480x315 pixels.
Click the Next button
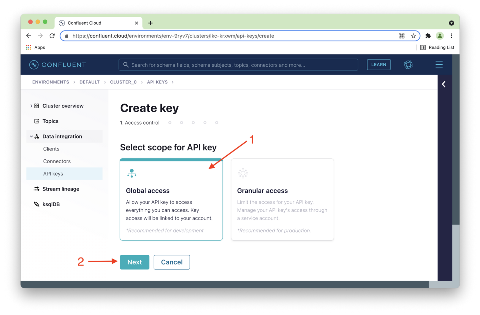coord(134,262)
